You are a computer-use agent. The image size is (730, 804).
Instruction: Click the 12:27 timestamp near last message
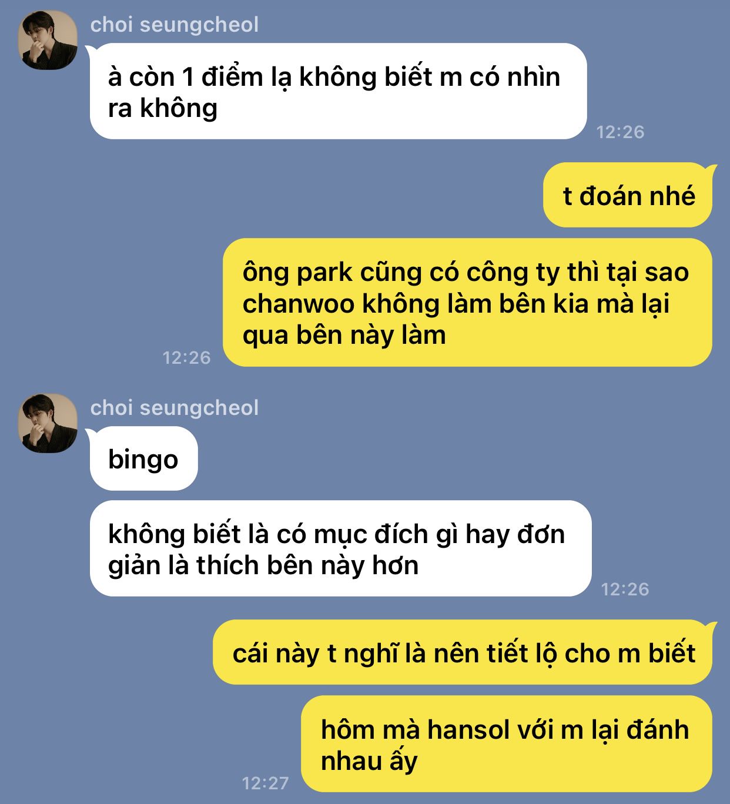point(266,783)
